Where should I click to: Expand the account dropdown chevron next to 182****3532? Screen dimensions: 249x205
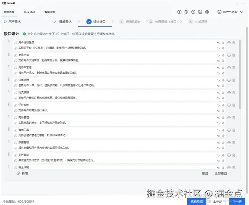pyautogui.click(x=241, y=12)
